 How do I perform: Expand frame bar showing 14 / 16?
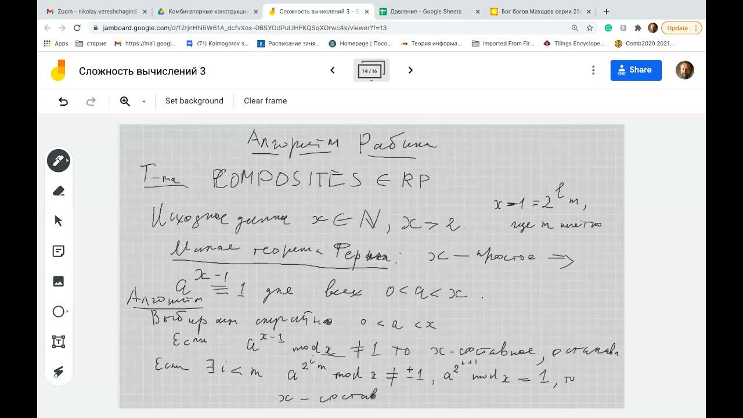point(371,71)
